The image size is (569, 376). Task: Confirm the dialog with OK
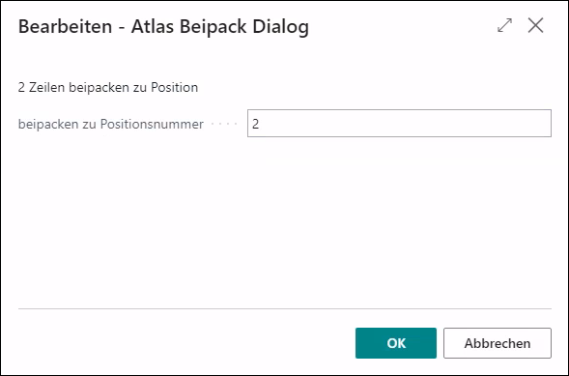coord(396,343)
